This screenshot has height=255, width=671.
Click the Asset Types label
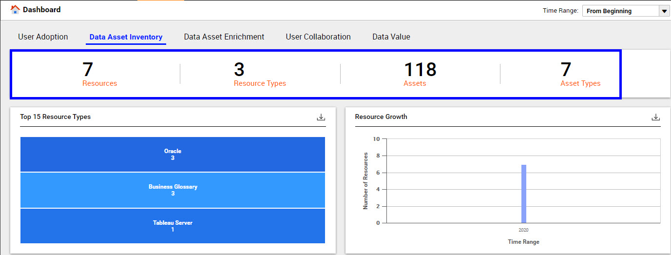580,83
